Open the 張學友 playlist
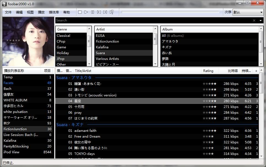 click(28, 94)
